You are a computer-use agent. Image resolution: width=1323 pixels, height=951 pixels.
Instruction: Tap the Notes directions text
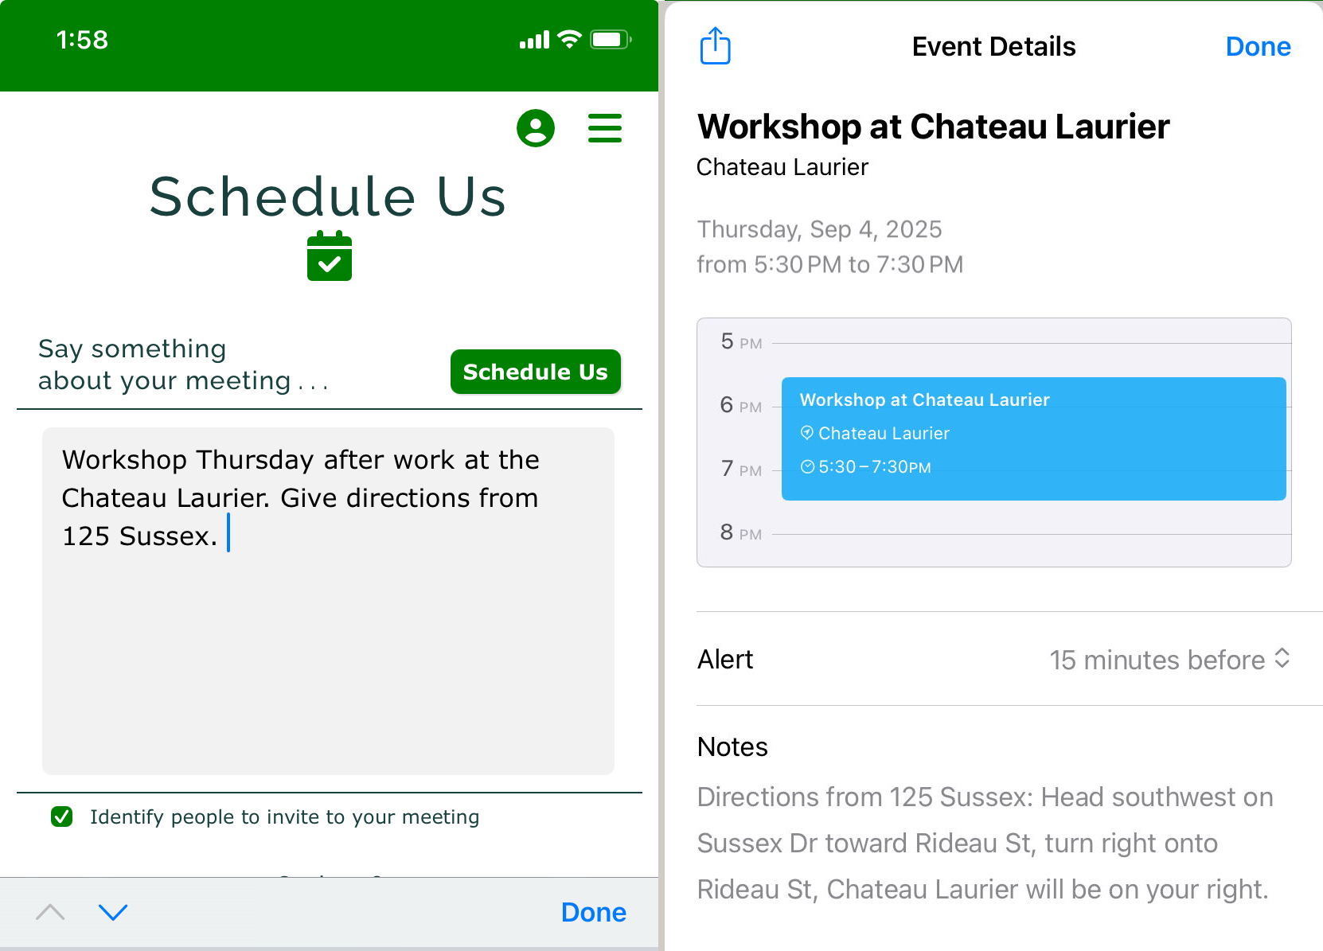984,843
